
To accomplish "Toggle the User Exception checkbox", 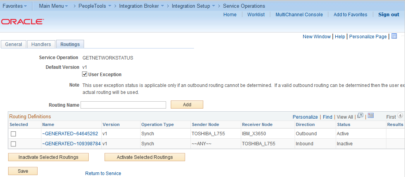I will coord(85,75).
